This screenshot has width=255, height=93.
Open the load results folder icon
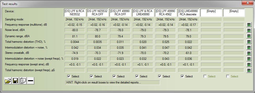tap(8, 81)
